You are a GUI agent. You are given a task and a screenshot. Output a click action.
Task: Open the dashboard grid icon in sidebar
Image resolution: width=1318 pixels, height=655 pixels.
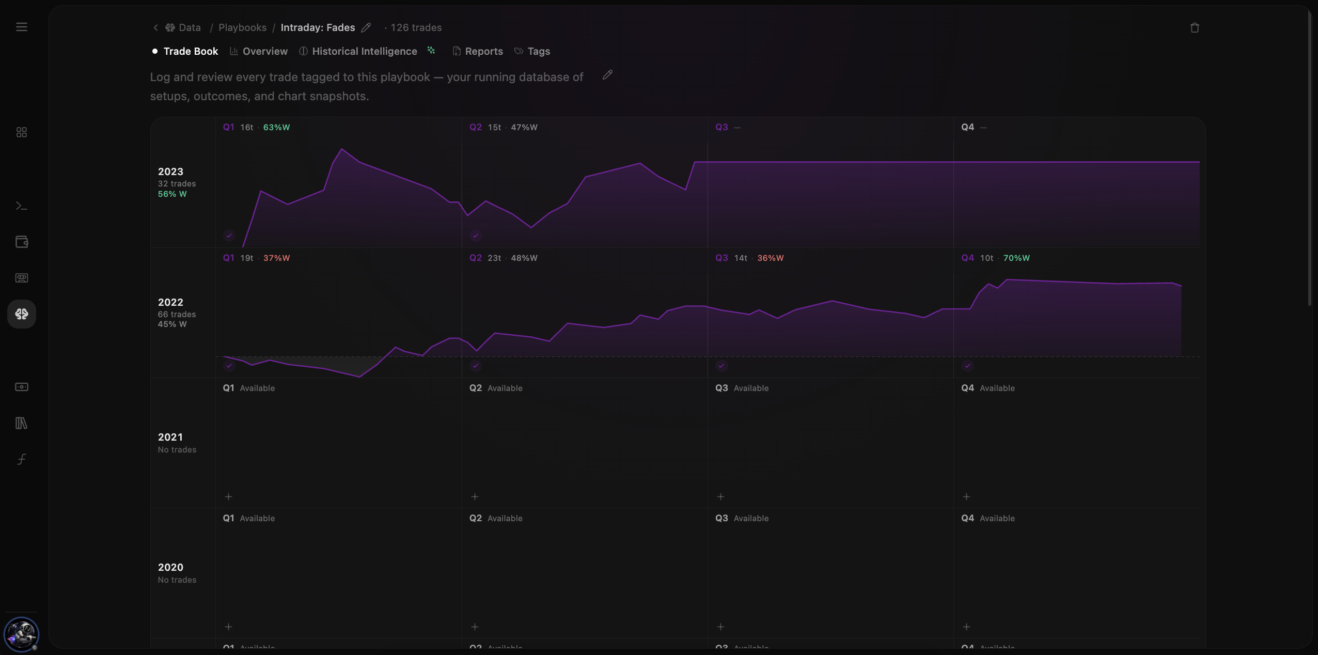tap(21, 132)
